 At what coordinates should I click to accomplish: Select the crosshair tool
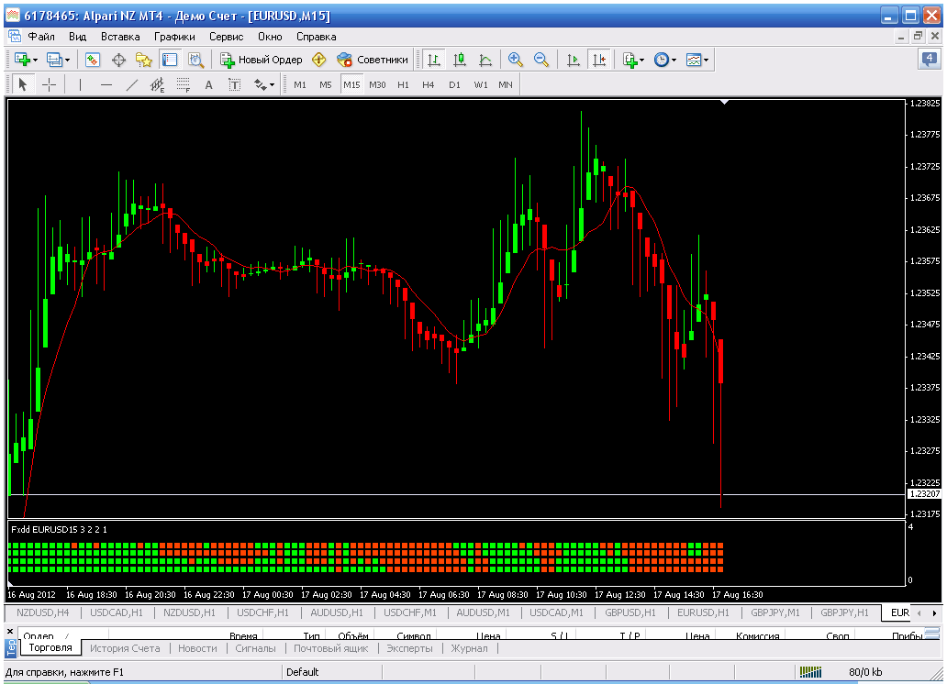tap(49, 84)
